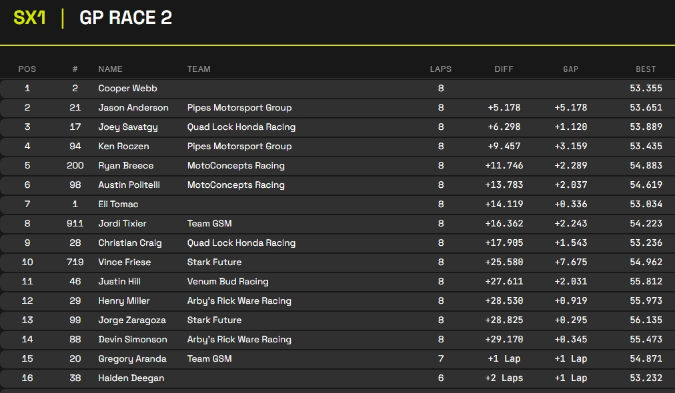Select Jason Anderson in the results
675x393 pixels.
(x=133, y=107)
